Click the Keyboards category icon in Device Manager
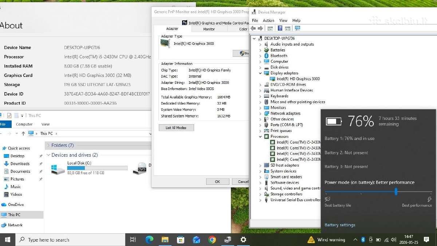This screenshot has height=246, width=437. 267,96
